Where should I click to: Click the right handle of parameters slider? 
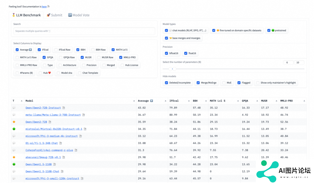174,69
